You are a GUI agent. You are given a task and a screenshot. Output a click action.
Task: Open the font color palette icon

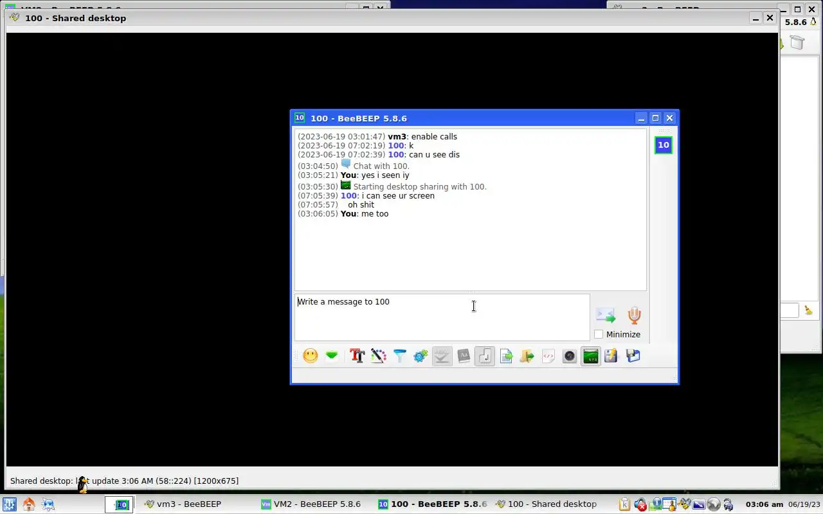click(379, 356)
